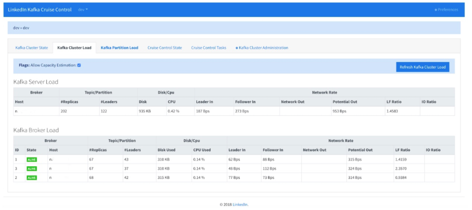Select the Kafka Cluster Load tab
This screenshot has height=210, width=472.
(x=74, y=48)
